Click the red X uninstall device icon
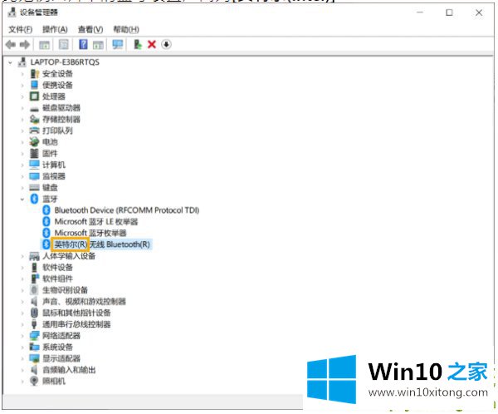498x414 pixels. (152, 45)
